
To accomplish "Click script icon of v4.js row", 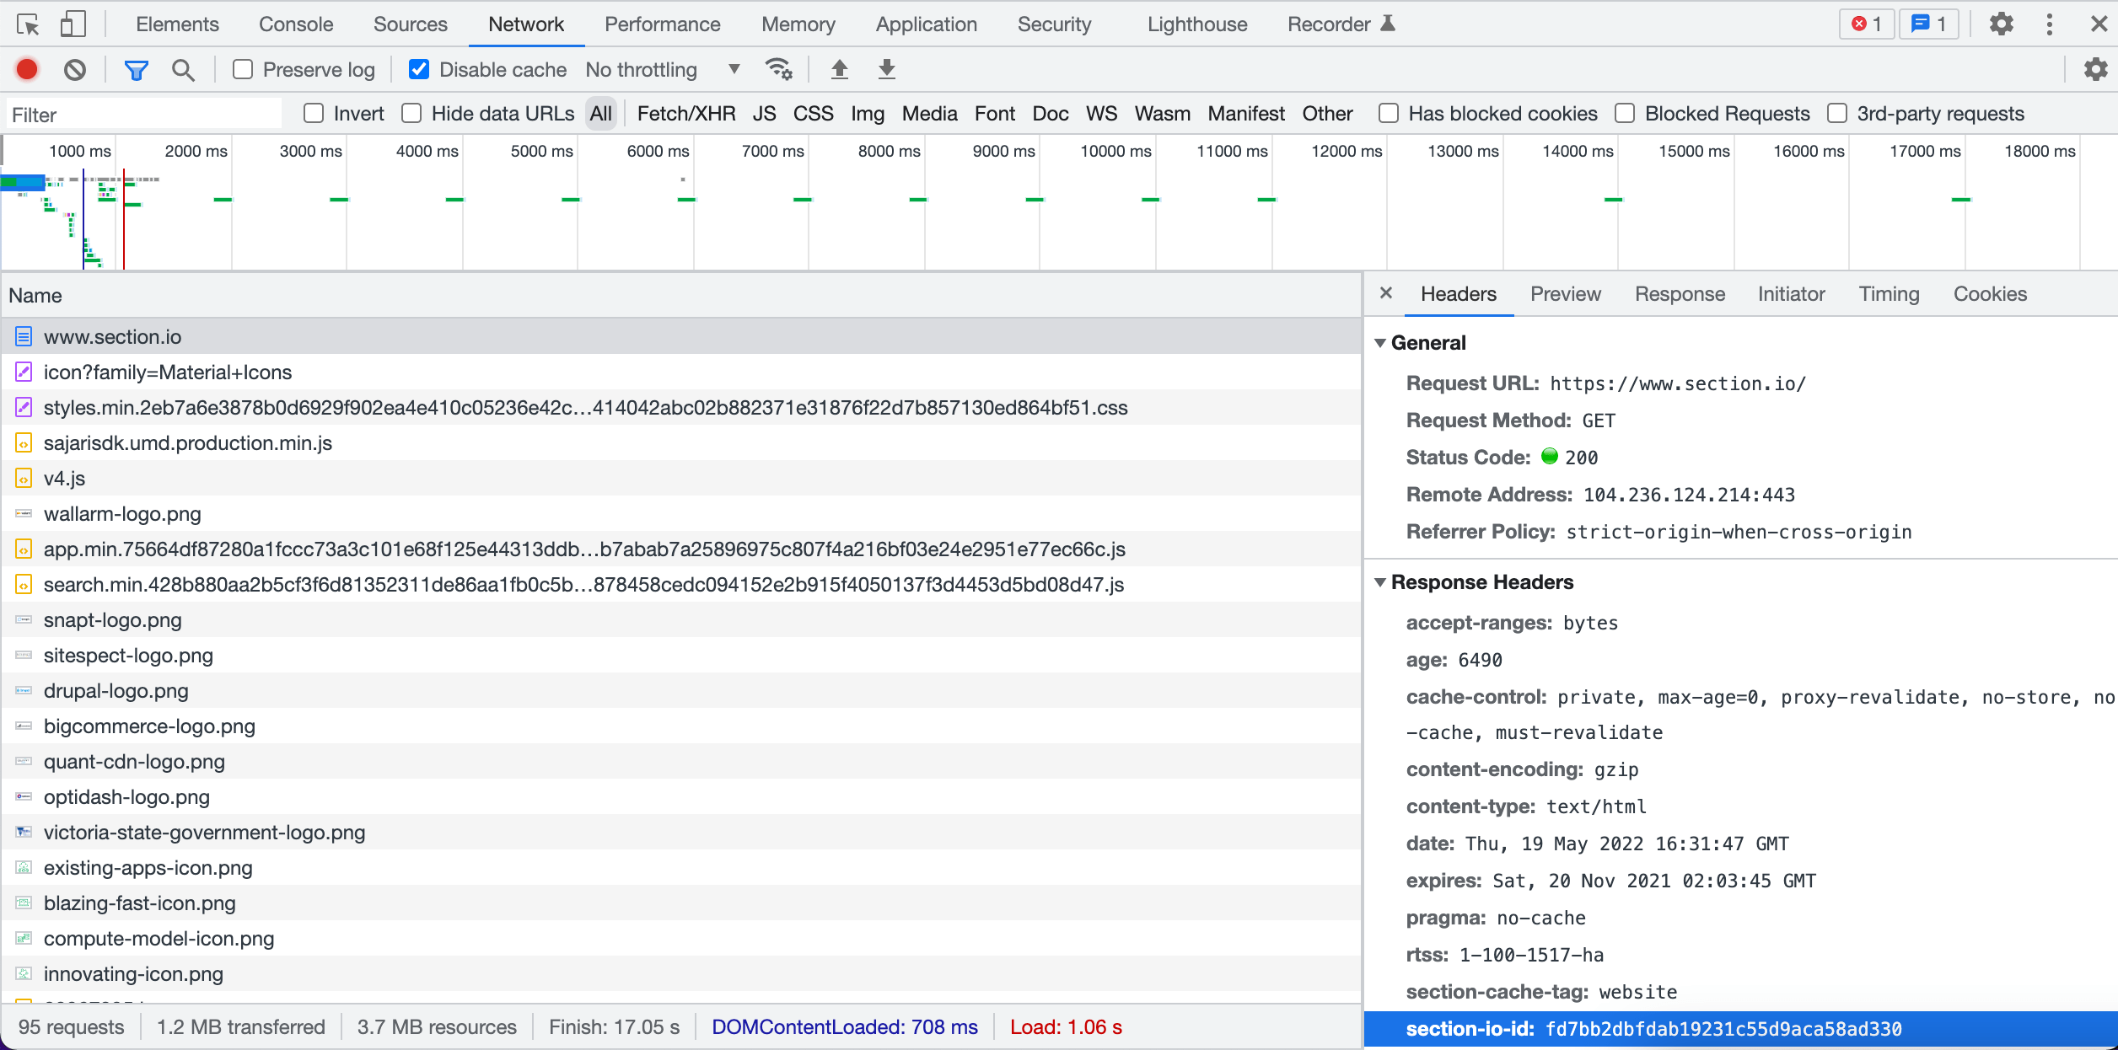I will coord(24,479).
